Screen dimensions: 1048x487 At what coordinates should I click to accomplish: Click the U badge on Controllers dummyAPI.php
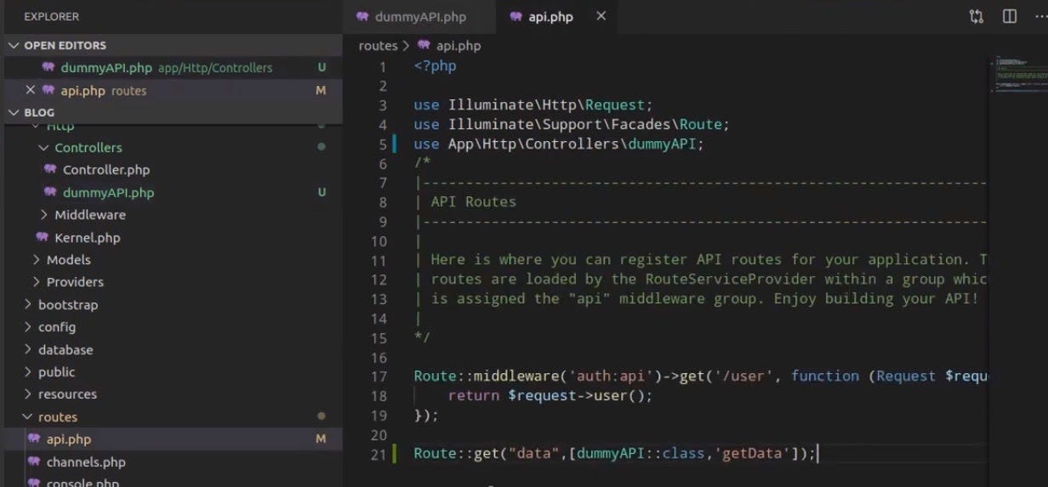click(x=322, y=192)
